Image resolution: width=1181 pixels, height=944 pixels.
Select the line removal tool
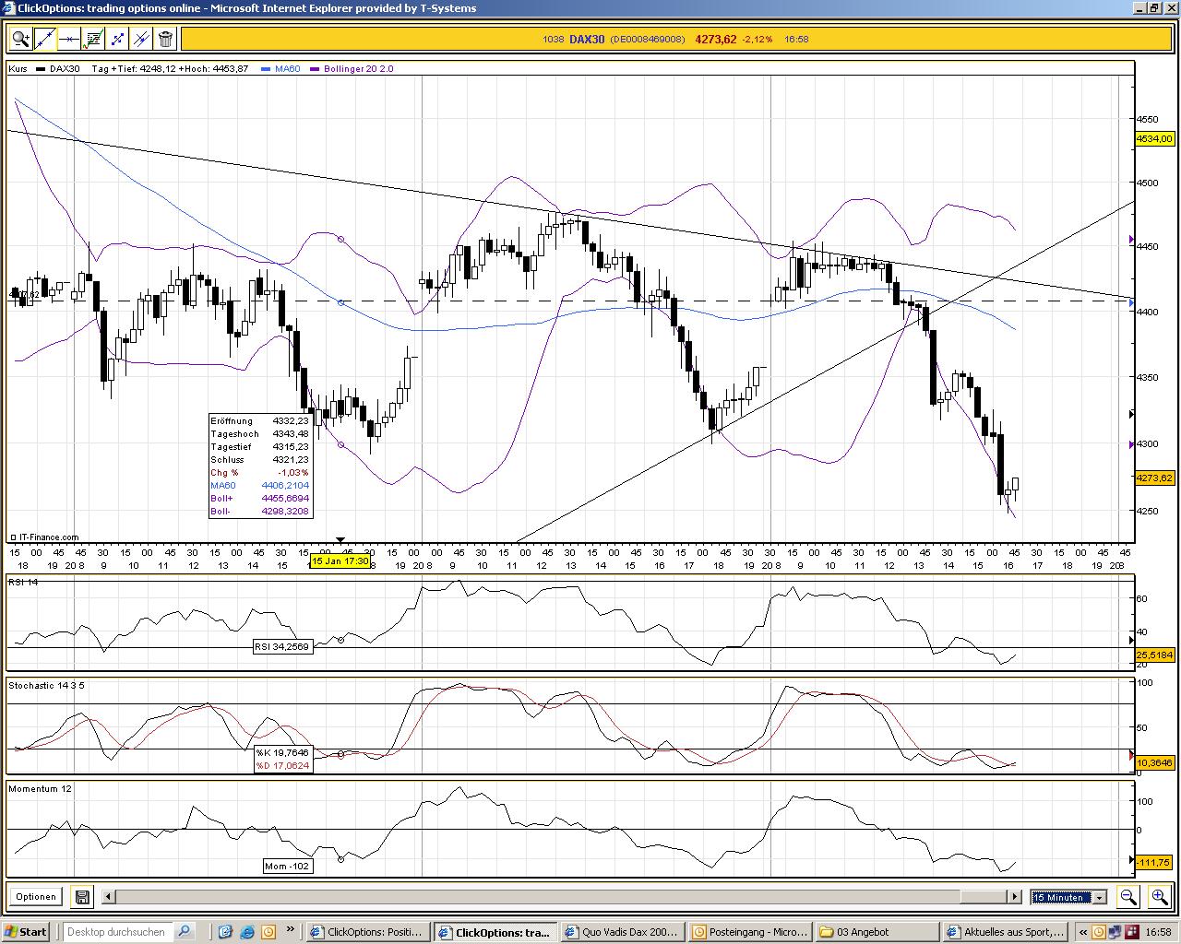140,39
